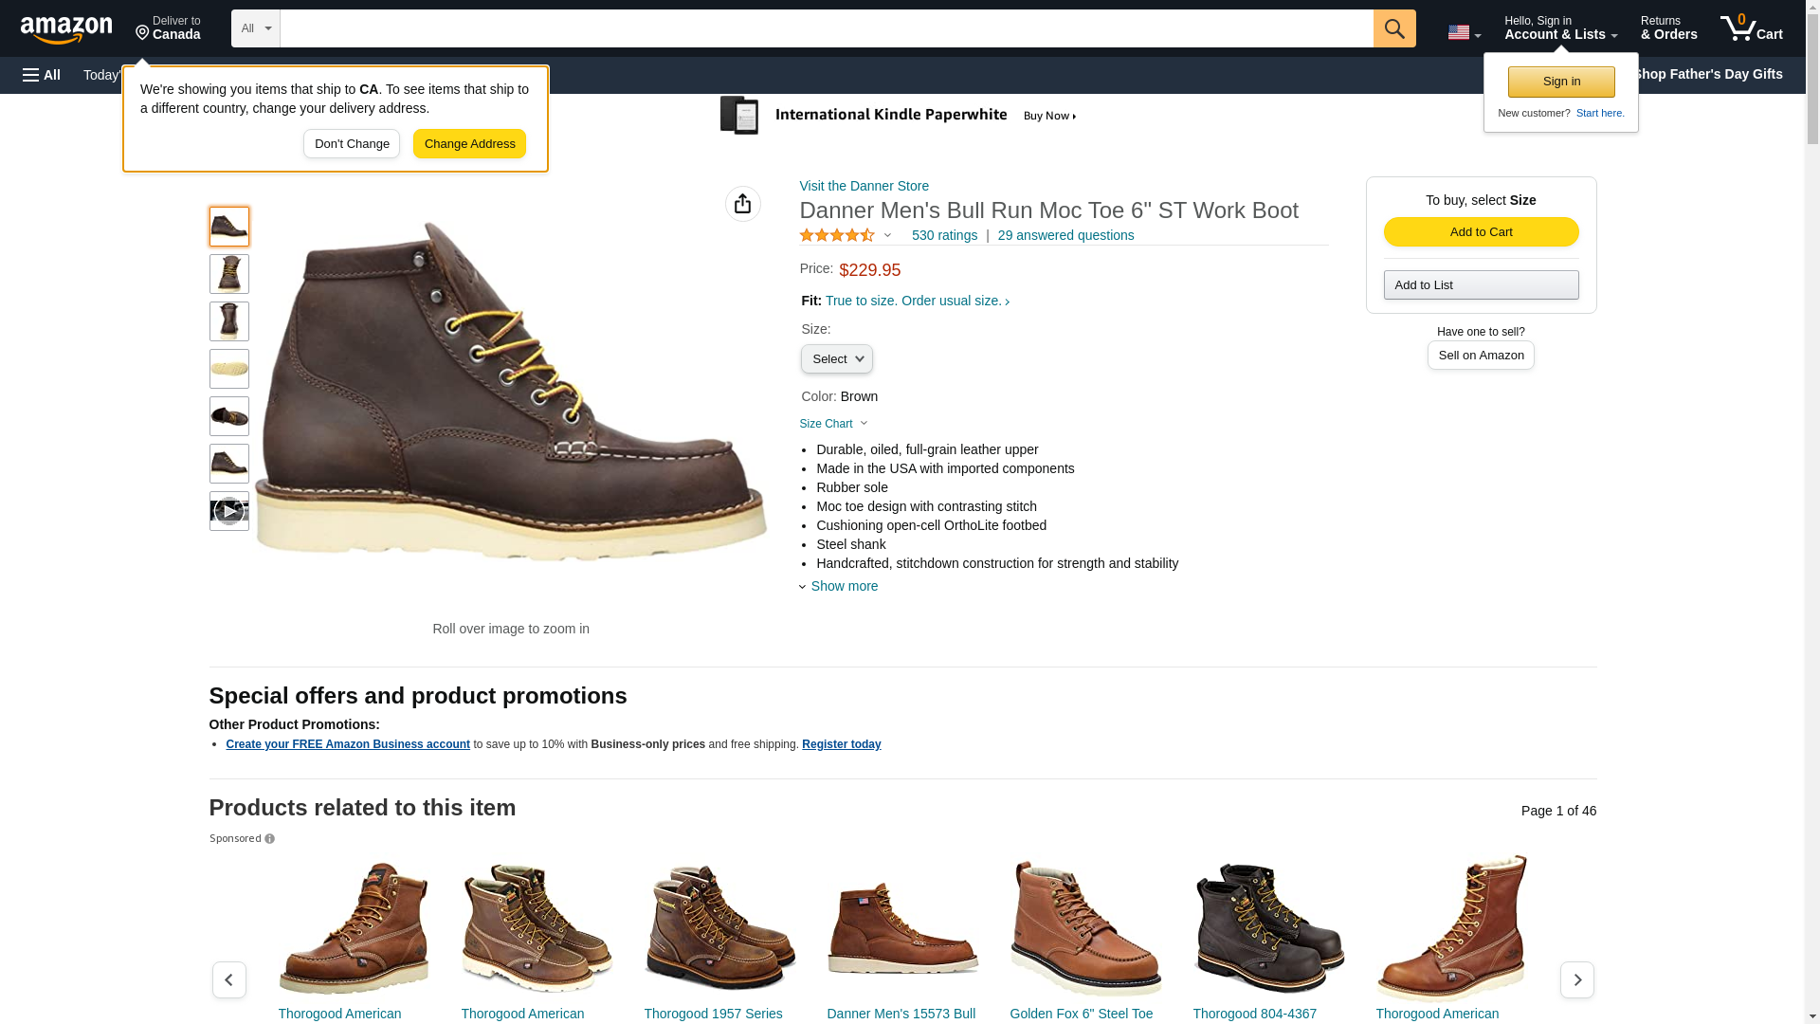Click the search magnifier button
Screen dimensions: 1820x1024
(x=1393, y=28)
